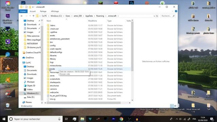The width and height of the screenshot is (217, 122).
Task: Click the up one level arrow
Action: click(33, 16)
